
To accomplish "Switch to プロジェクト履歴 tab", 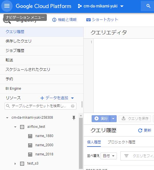I will point(122,142).
